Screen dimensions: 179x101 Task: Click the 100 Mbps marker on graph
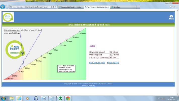(x=80, y=32)
